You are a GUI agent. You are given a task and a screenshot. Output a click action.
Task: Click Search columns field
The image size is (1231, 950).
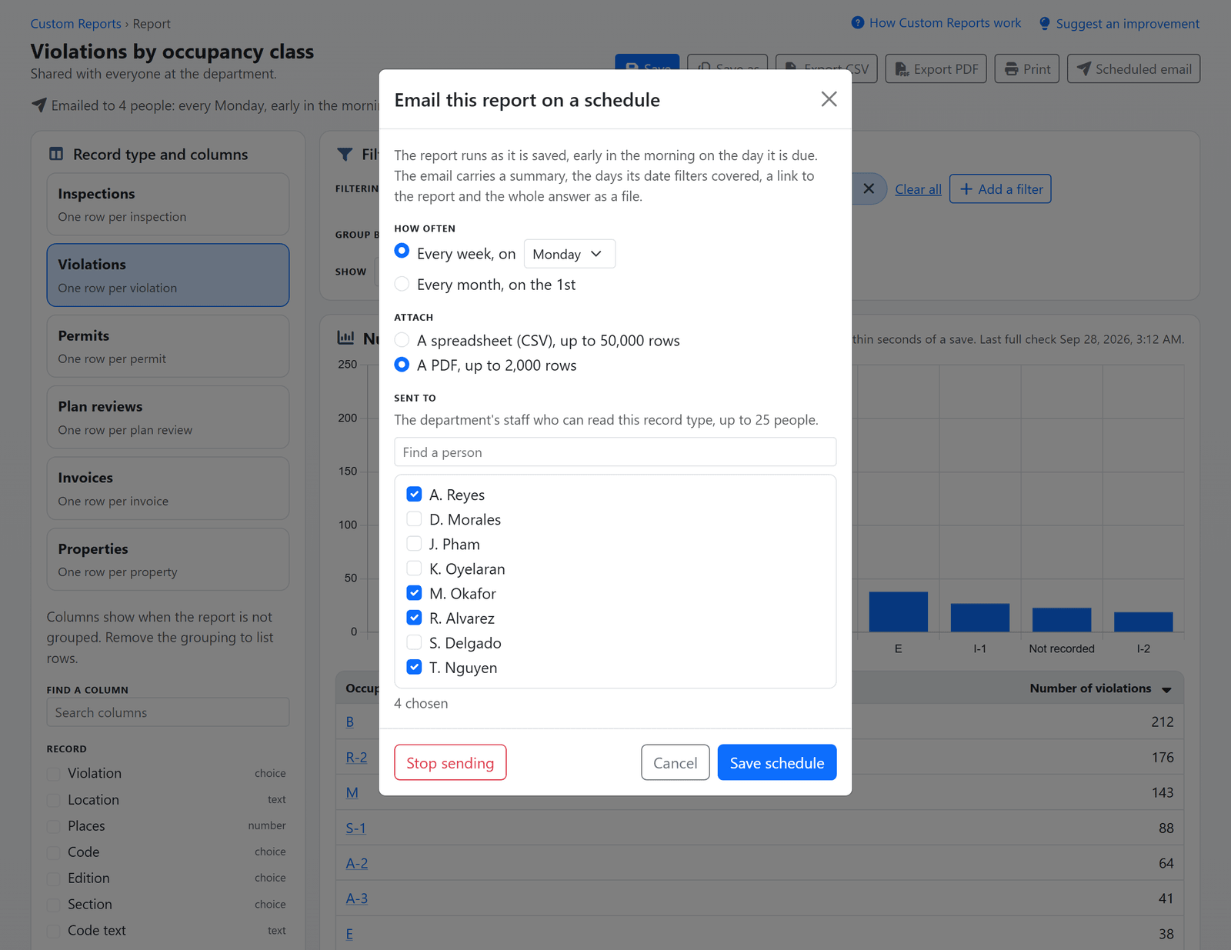click(x=168, y=712)
